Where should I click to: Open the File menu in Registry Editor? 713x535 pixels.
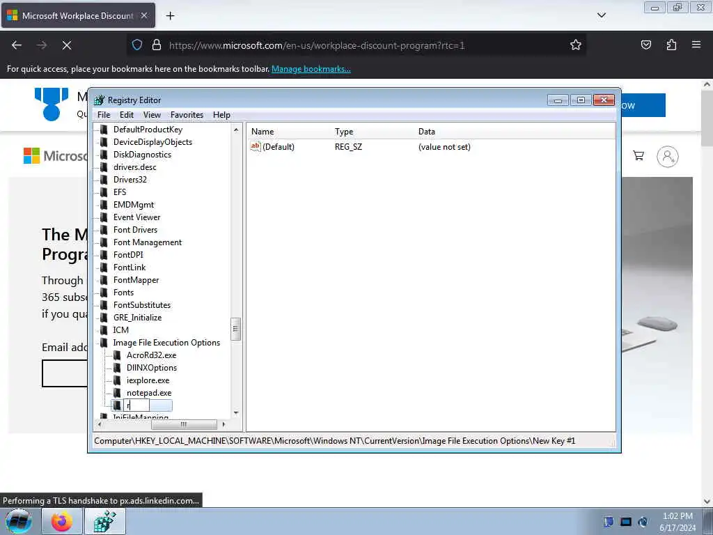coord(104,115)
